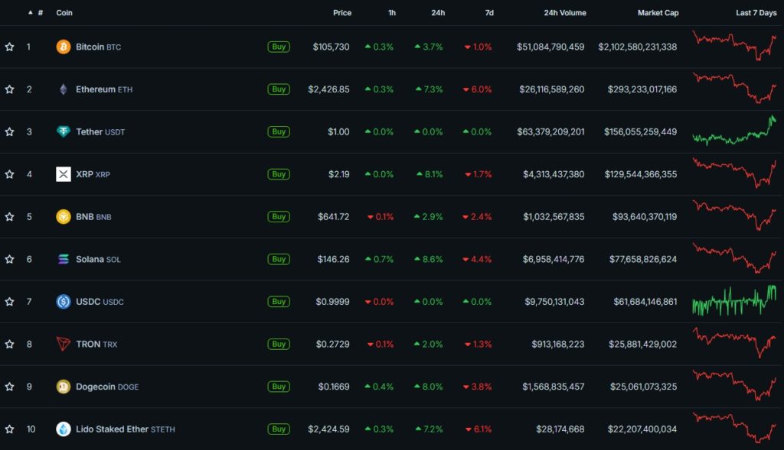Click the Tether USDT coin logo
This screenshot has height=450, width=784.
pos(63,131)
